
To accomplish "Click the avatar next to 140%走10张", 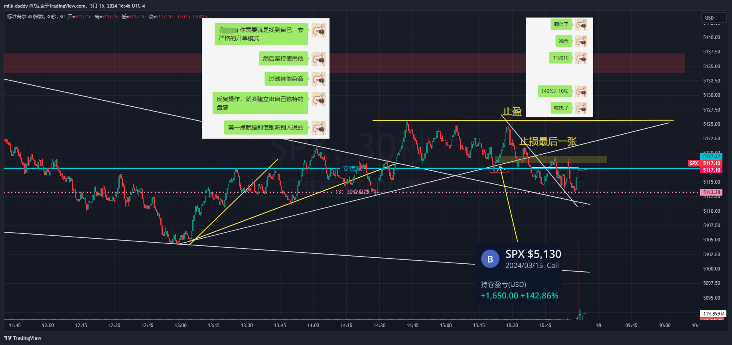I will [x=581, y=91].
